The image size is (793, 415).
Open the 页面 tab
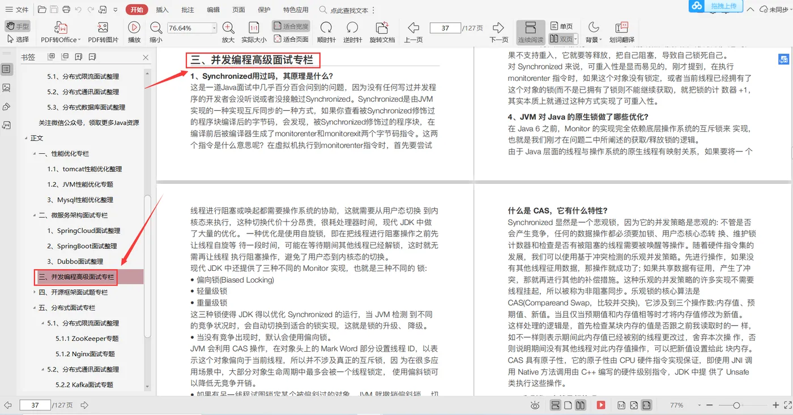[x=238, y=10]
